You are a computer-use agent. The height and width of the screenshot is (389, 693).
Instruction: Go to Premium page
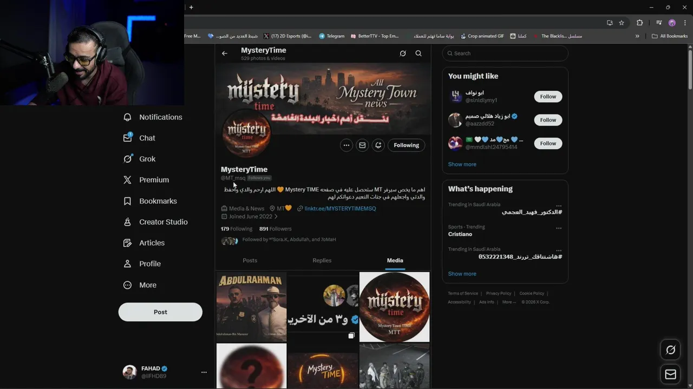point(146,180)
